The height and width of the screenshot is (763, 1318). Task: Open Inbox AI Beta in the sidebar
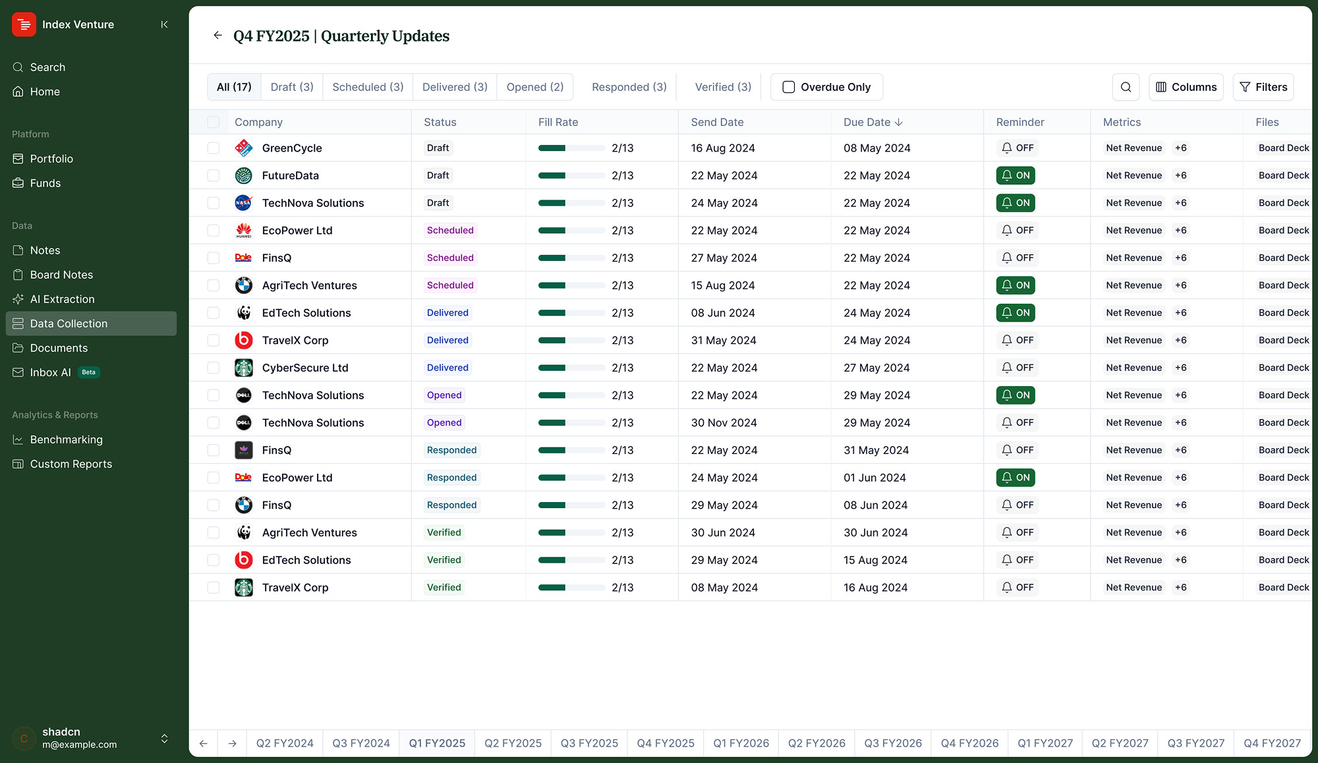pos(91,372)
